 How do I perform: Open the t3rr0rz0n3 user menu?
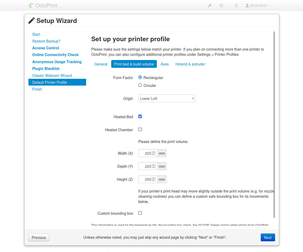pos(258,5)
